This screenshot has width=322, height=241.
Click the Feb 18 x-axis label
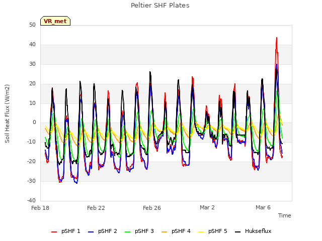[x=40, y=208]
